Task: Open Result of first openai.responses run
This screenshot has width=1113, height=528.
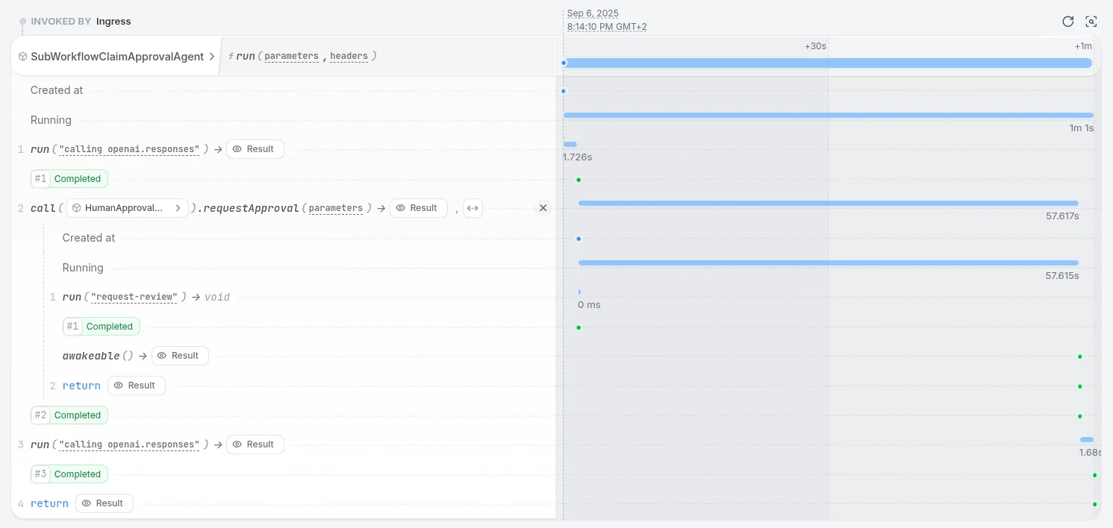Action: pos(255,149)
